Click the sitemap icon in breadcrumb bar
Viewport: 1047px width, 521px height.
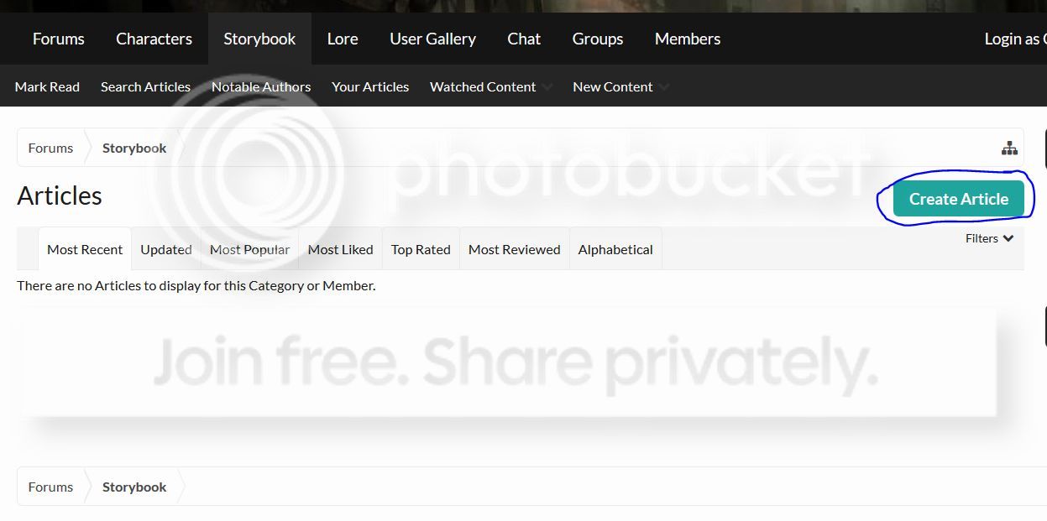click(x=1009, y=148)
